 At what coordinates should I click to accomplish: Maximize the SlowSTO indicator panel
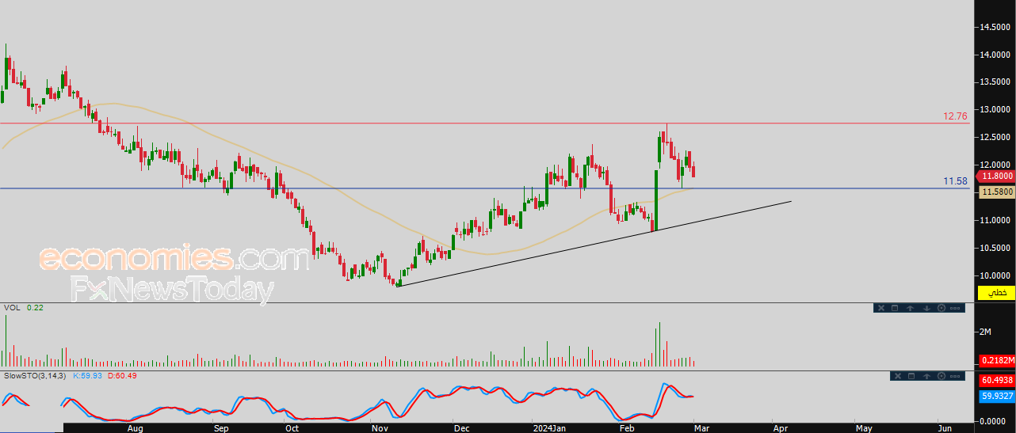(x=911, y=376)
